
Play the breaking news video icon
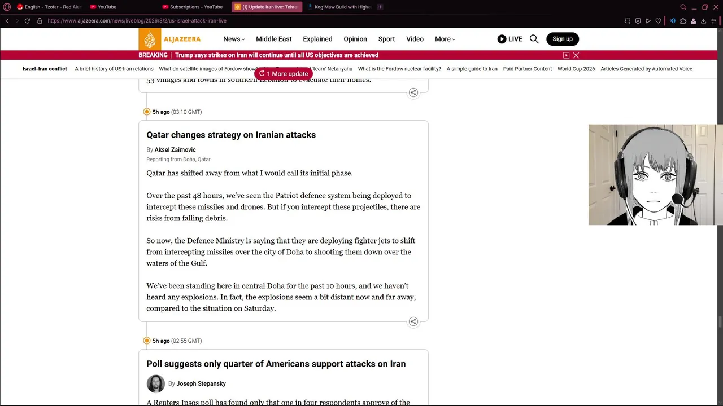point(566,55)
